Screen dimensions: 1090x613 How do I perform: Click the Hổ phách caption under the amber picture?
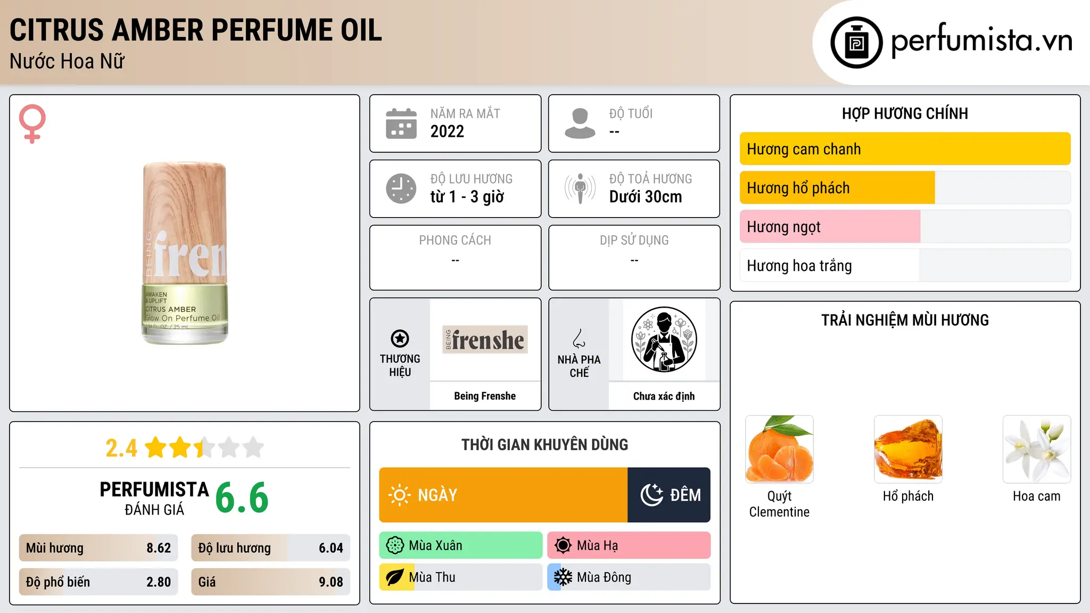(908, 496)
